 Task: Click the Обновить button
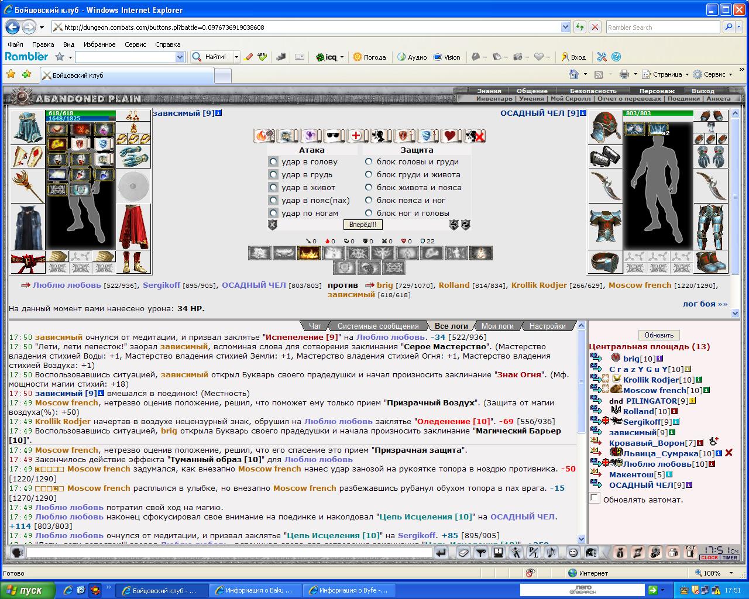(x=659, y=335)
